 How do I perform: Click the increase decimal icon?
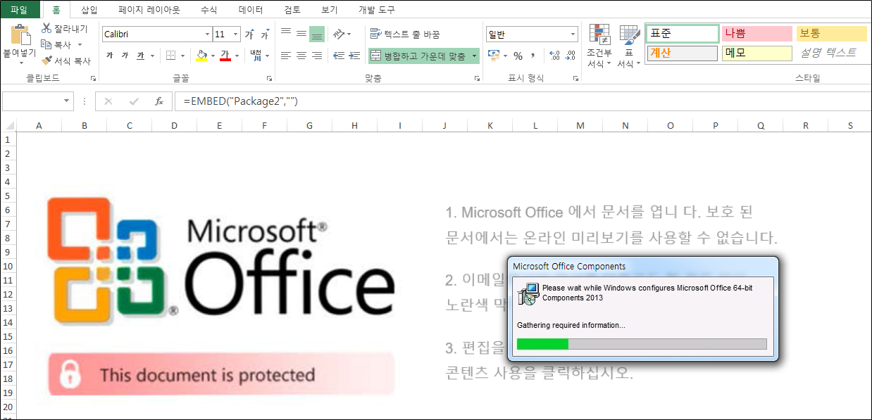click(x=554, y=56)
